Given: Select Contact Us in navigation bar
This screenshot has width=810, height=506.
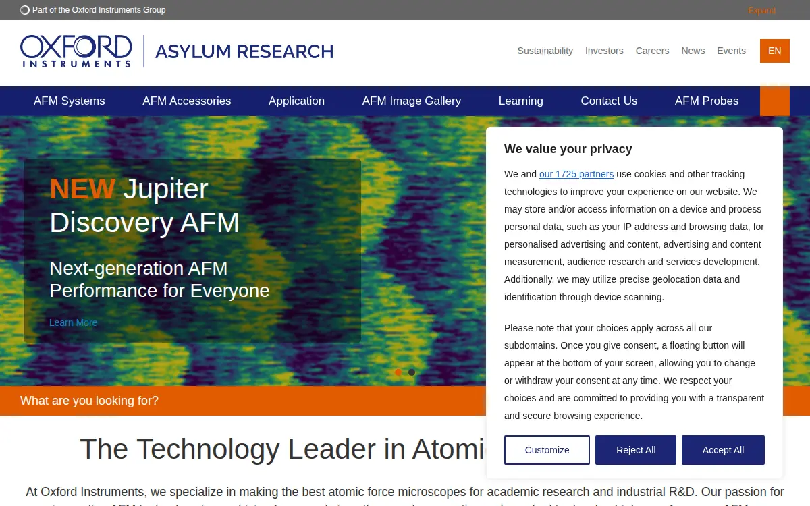Looking at the screenshot, I should (609, 101).
